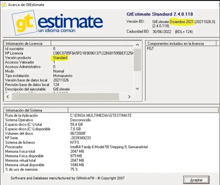The height and width of the screenshot is (185, 220).
Task: Select the Memoria física total row
Action: [111, 151]
